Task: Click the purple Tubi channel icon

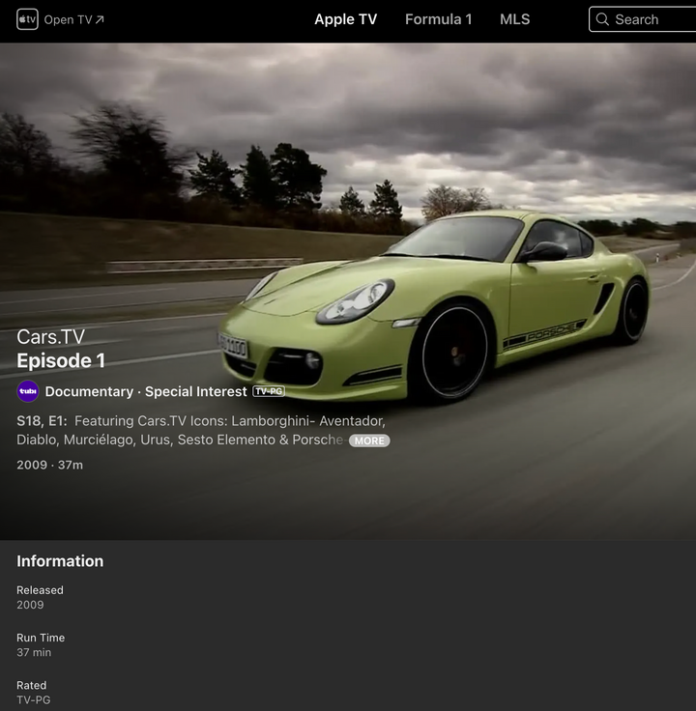Action: click(x=28, y=391)
